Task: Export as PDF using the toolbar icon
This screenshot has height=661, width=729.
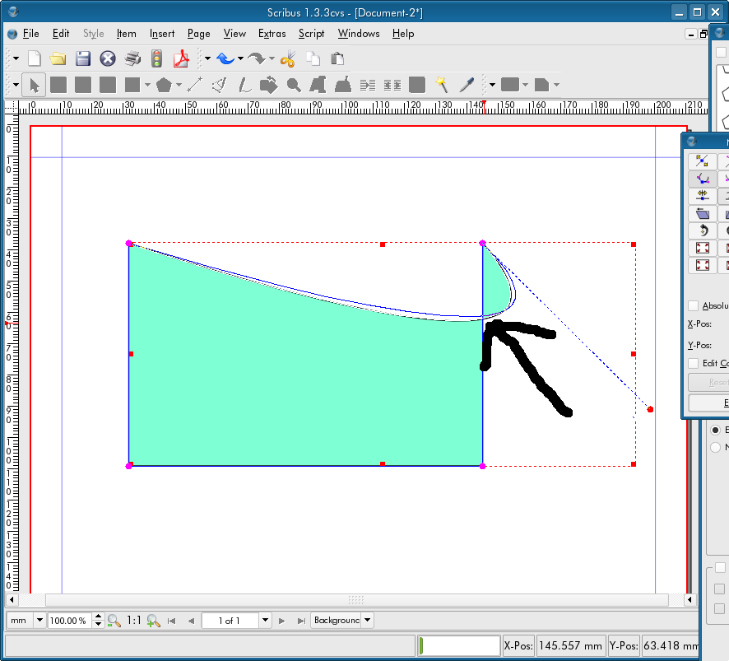Action: click(180, 58)
